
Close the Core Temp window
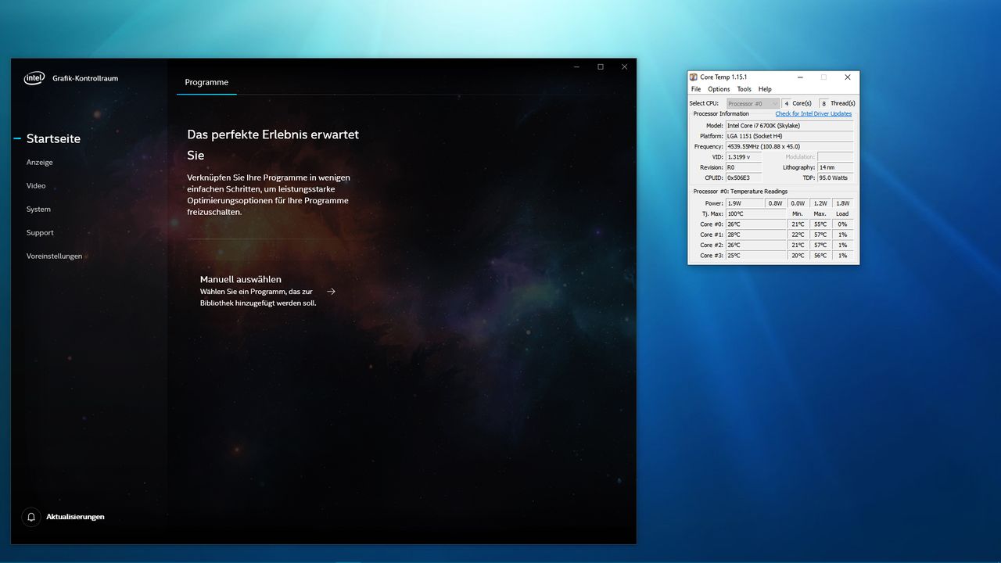[848, 77]
